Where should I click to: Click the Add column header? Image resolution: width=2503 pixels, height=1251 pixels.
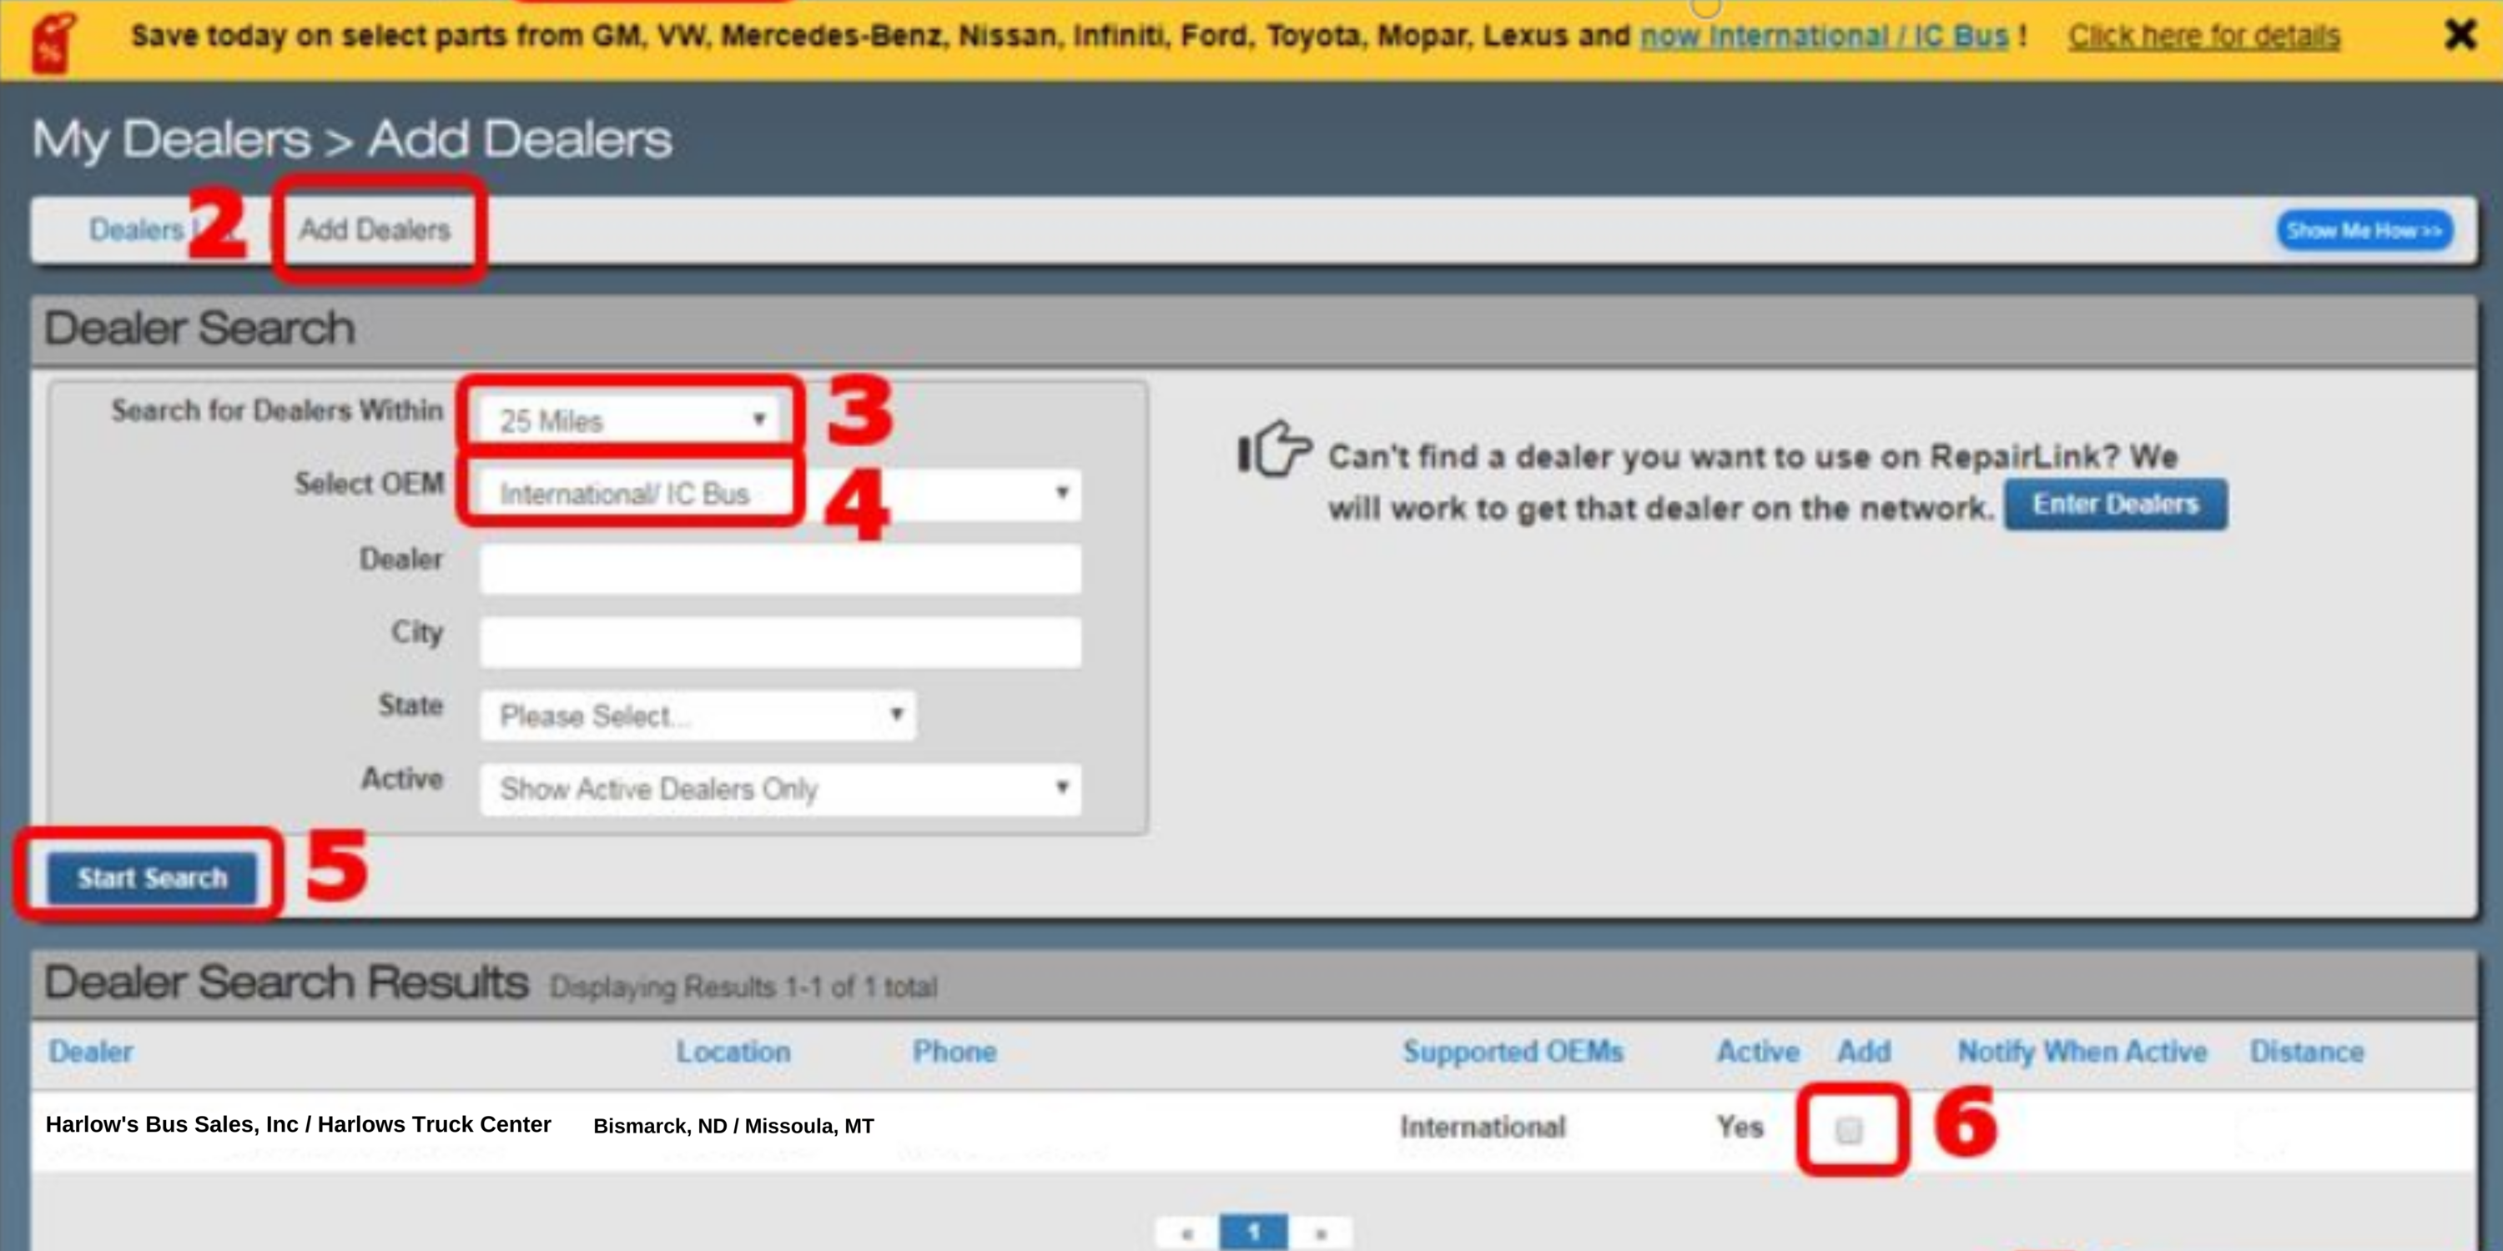click(1864, 1052)
